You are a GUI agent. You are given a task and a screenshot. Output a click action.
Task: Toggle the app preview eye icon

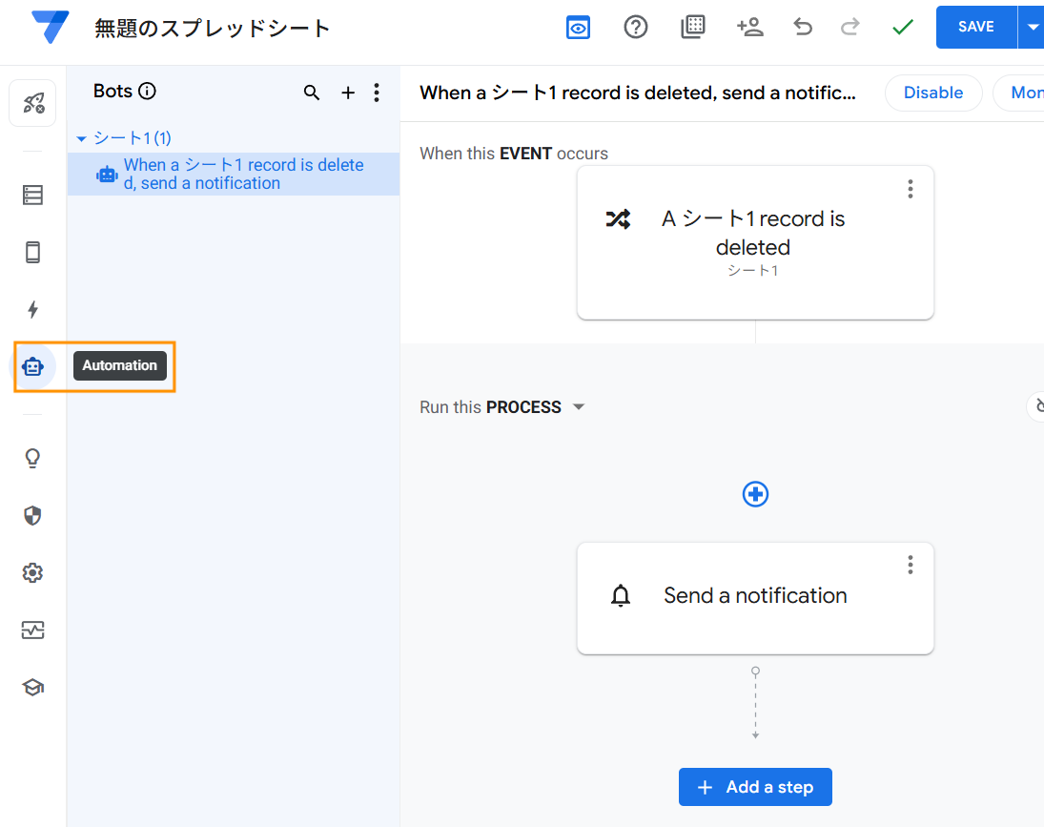[x=578, y=28]
